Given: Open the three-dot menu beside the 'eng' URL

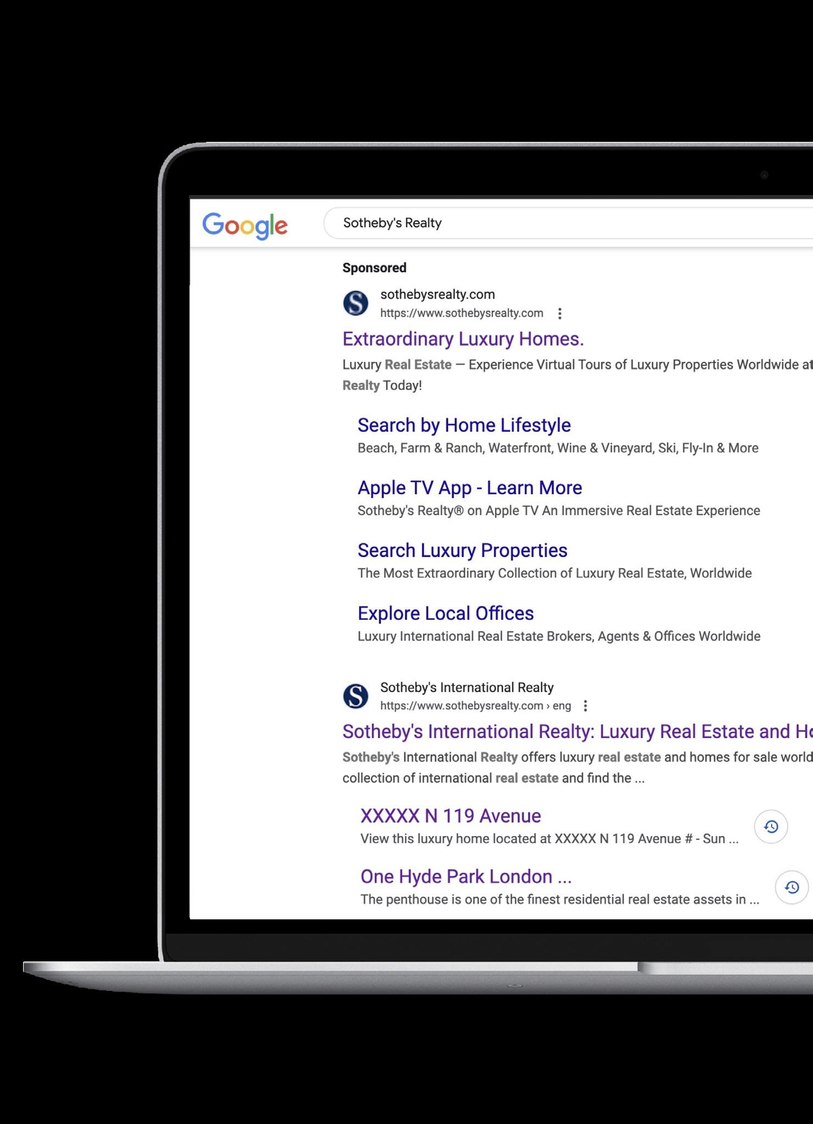Looking at the screenshot, I should pos(586,706).
